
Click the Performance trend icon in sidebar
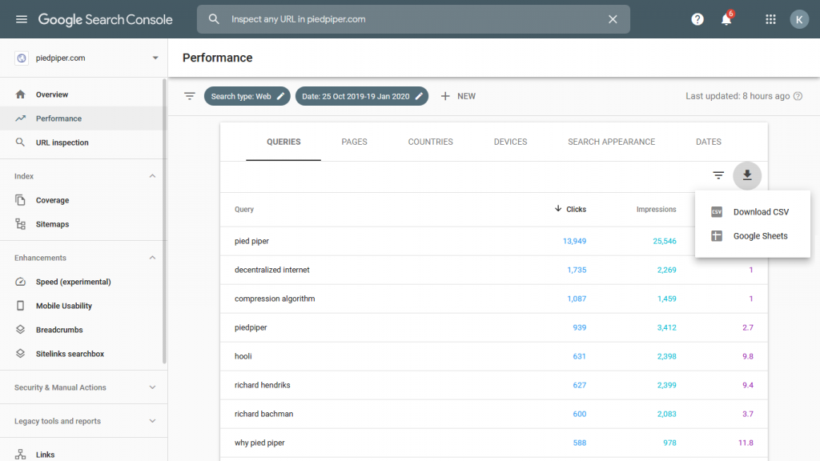(x=20, y=118)
